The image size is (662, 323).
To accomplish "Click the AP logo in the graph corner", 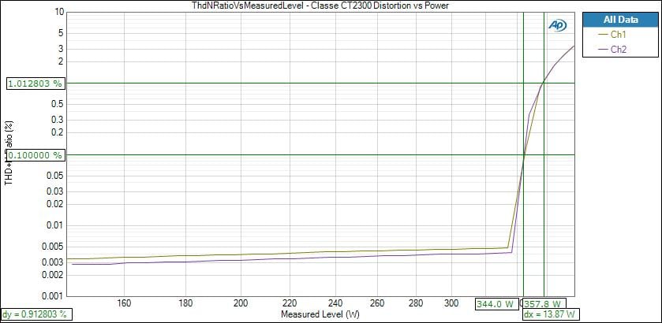I will coord(557,25).
